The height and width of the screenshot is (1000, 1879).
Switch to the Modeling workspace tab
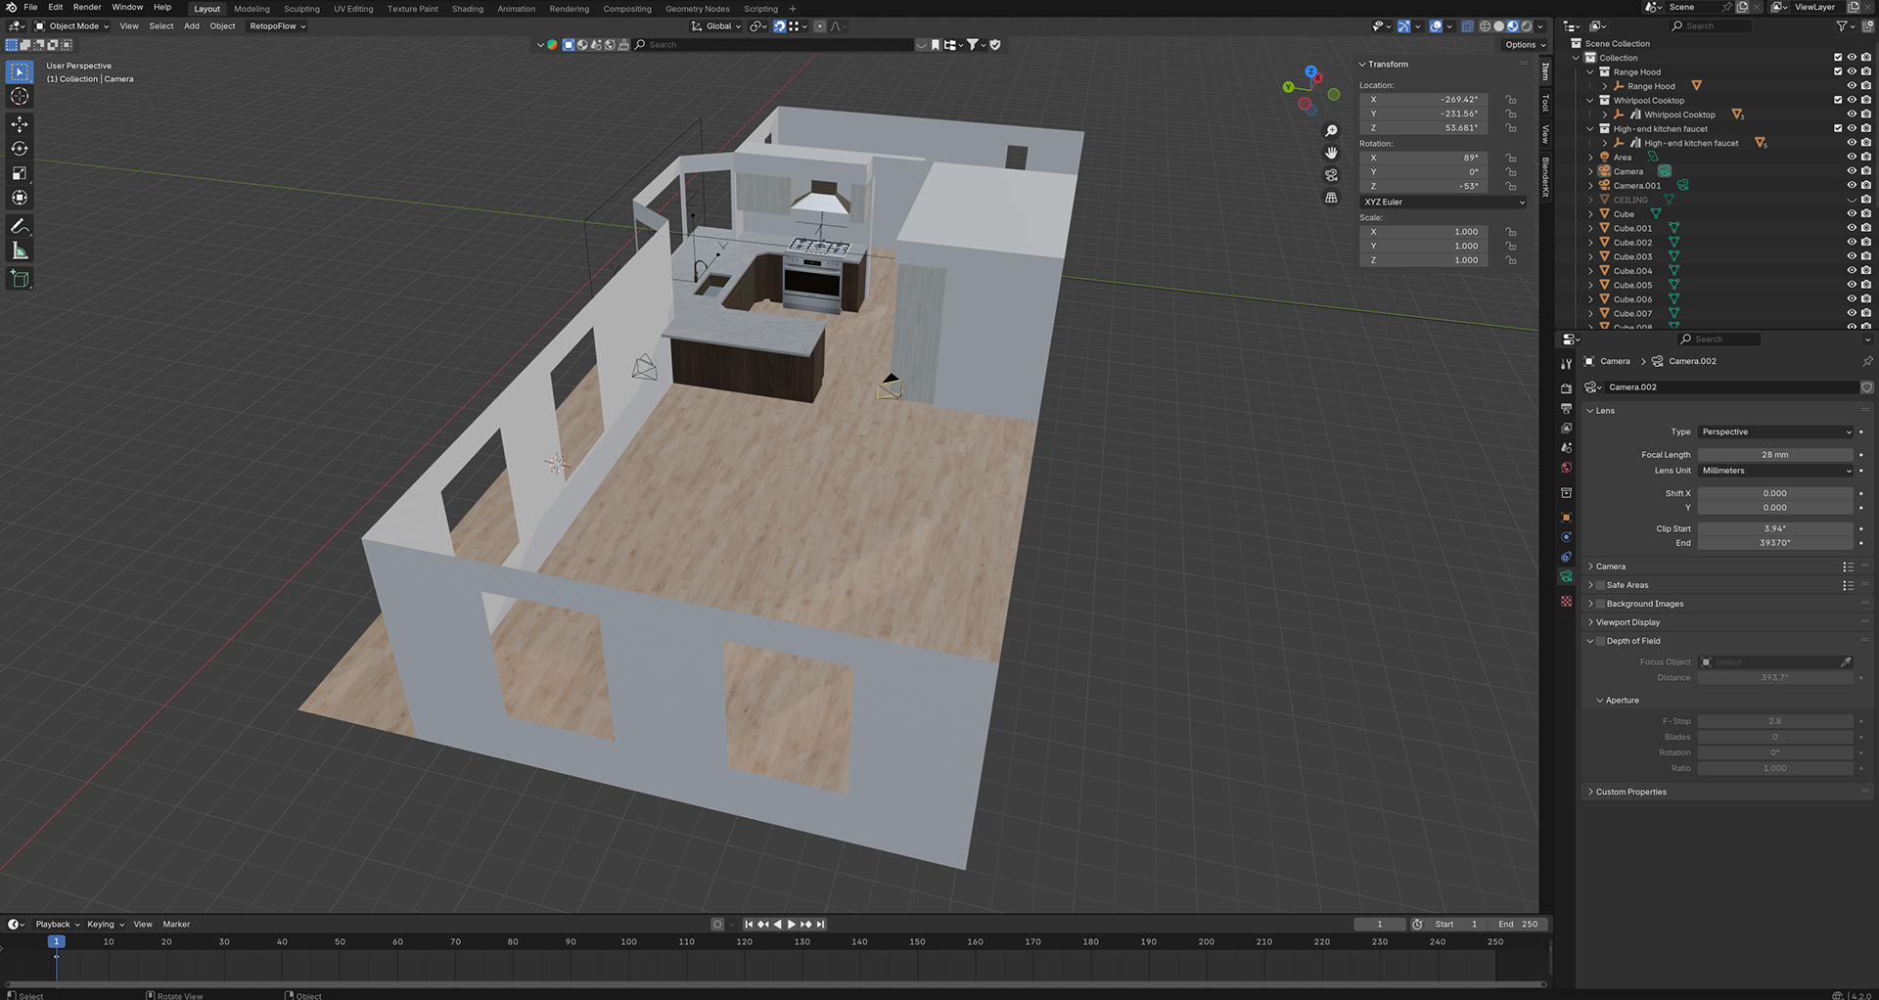252,9
